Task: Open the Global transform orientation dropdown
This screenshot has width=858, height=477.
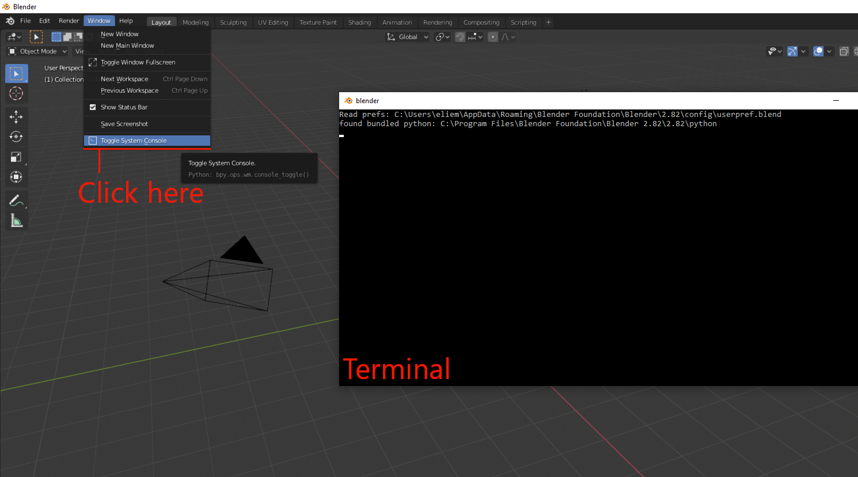Action: (x=407, y=36)
